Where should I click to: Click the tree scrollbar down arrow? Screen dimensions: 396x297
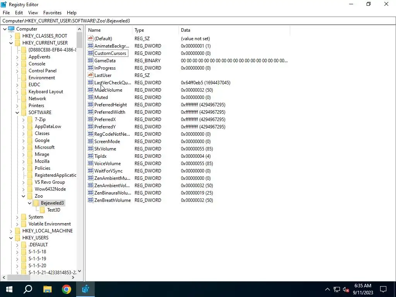(x=80, y=271)
